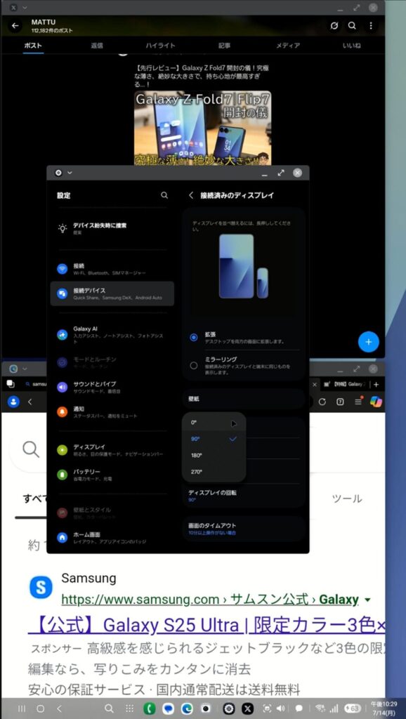
Task: Open the tab overview icon in Edge
Action: tap(11, 384)
